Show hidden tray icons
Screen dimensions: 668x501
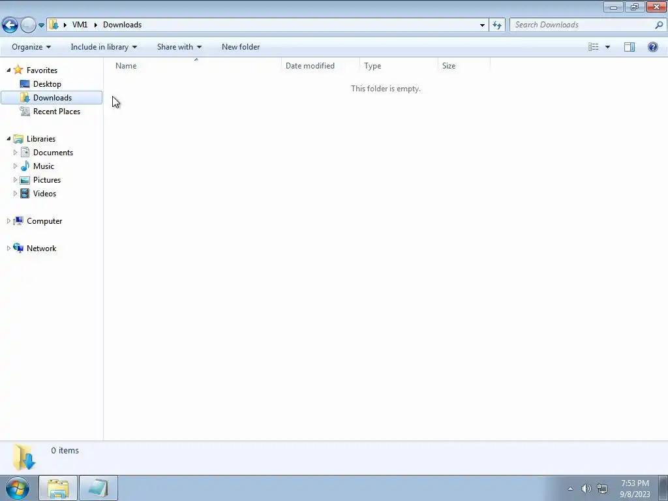tap(570, 489)
